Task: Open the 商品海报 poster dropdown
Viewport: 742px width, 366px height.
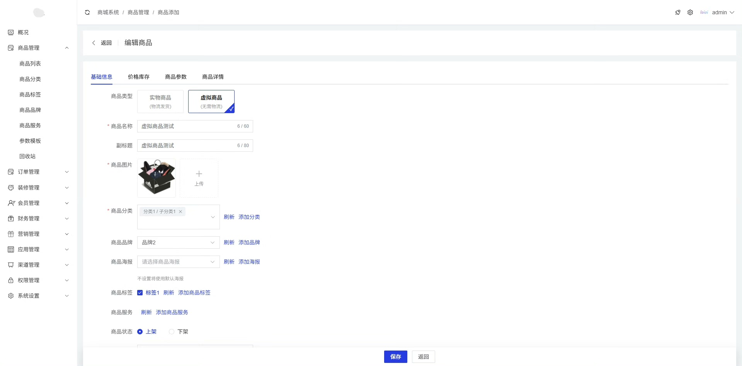Action: pos(179,262)
